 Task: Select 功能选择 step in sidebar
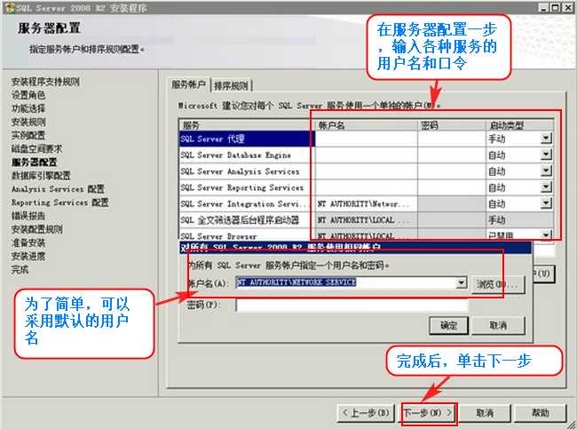pos(28,108)
